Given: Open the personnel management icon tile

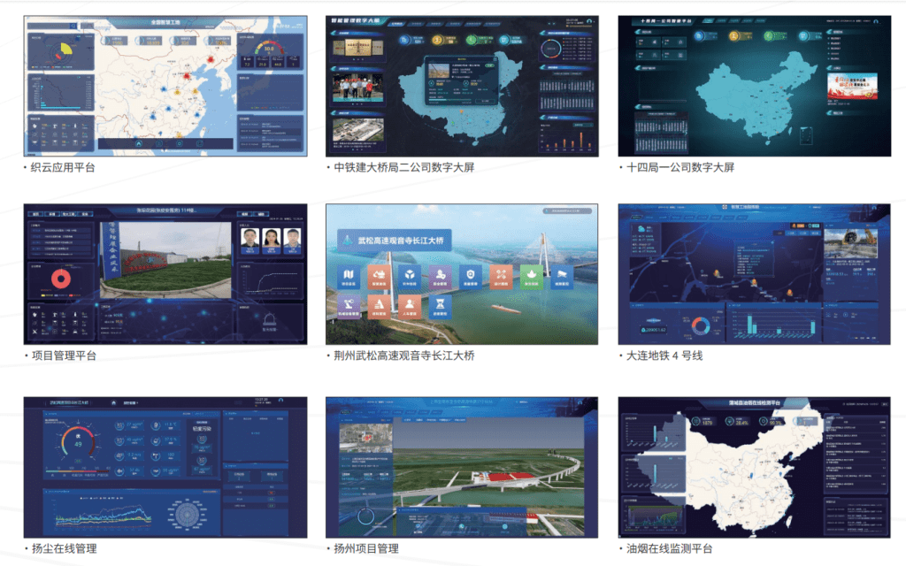Looking at the screenshot, I should pyautogui.click(x=408, y=307).
